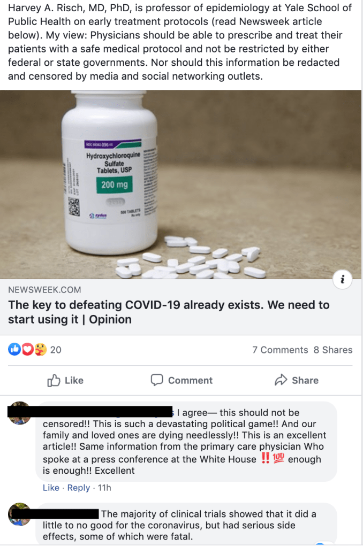The image size is (363, 547).
Task: Reply to the first comment
Action: click(79, 488)
